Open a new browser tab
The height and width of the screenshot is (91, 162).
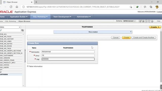(36, 2)
